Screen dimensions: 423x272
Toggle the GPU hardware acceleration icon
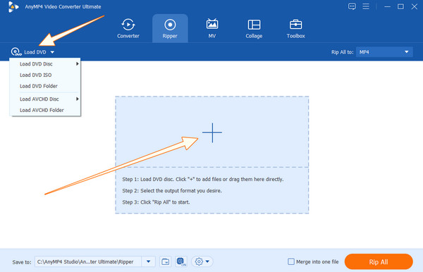coord(181,261)
